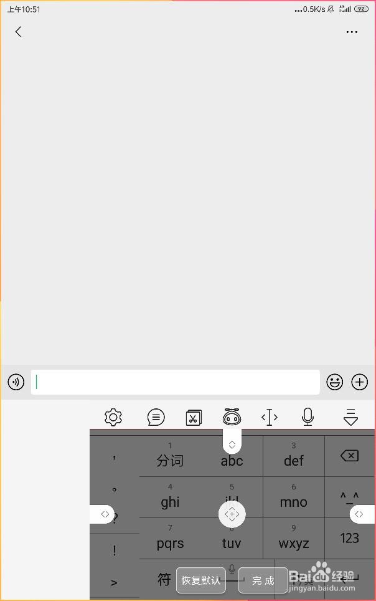Click the right width-adjust handle
Image resolution: width=376 pixels, height=601 pixels.
click(x=362, y=514)
